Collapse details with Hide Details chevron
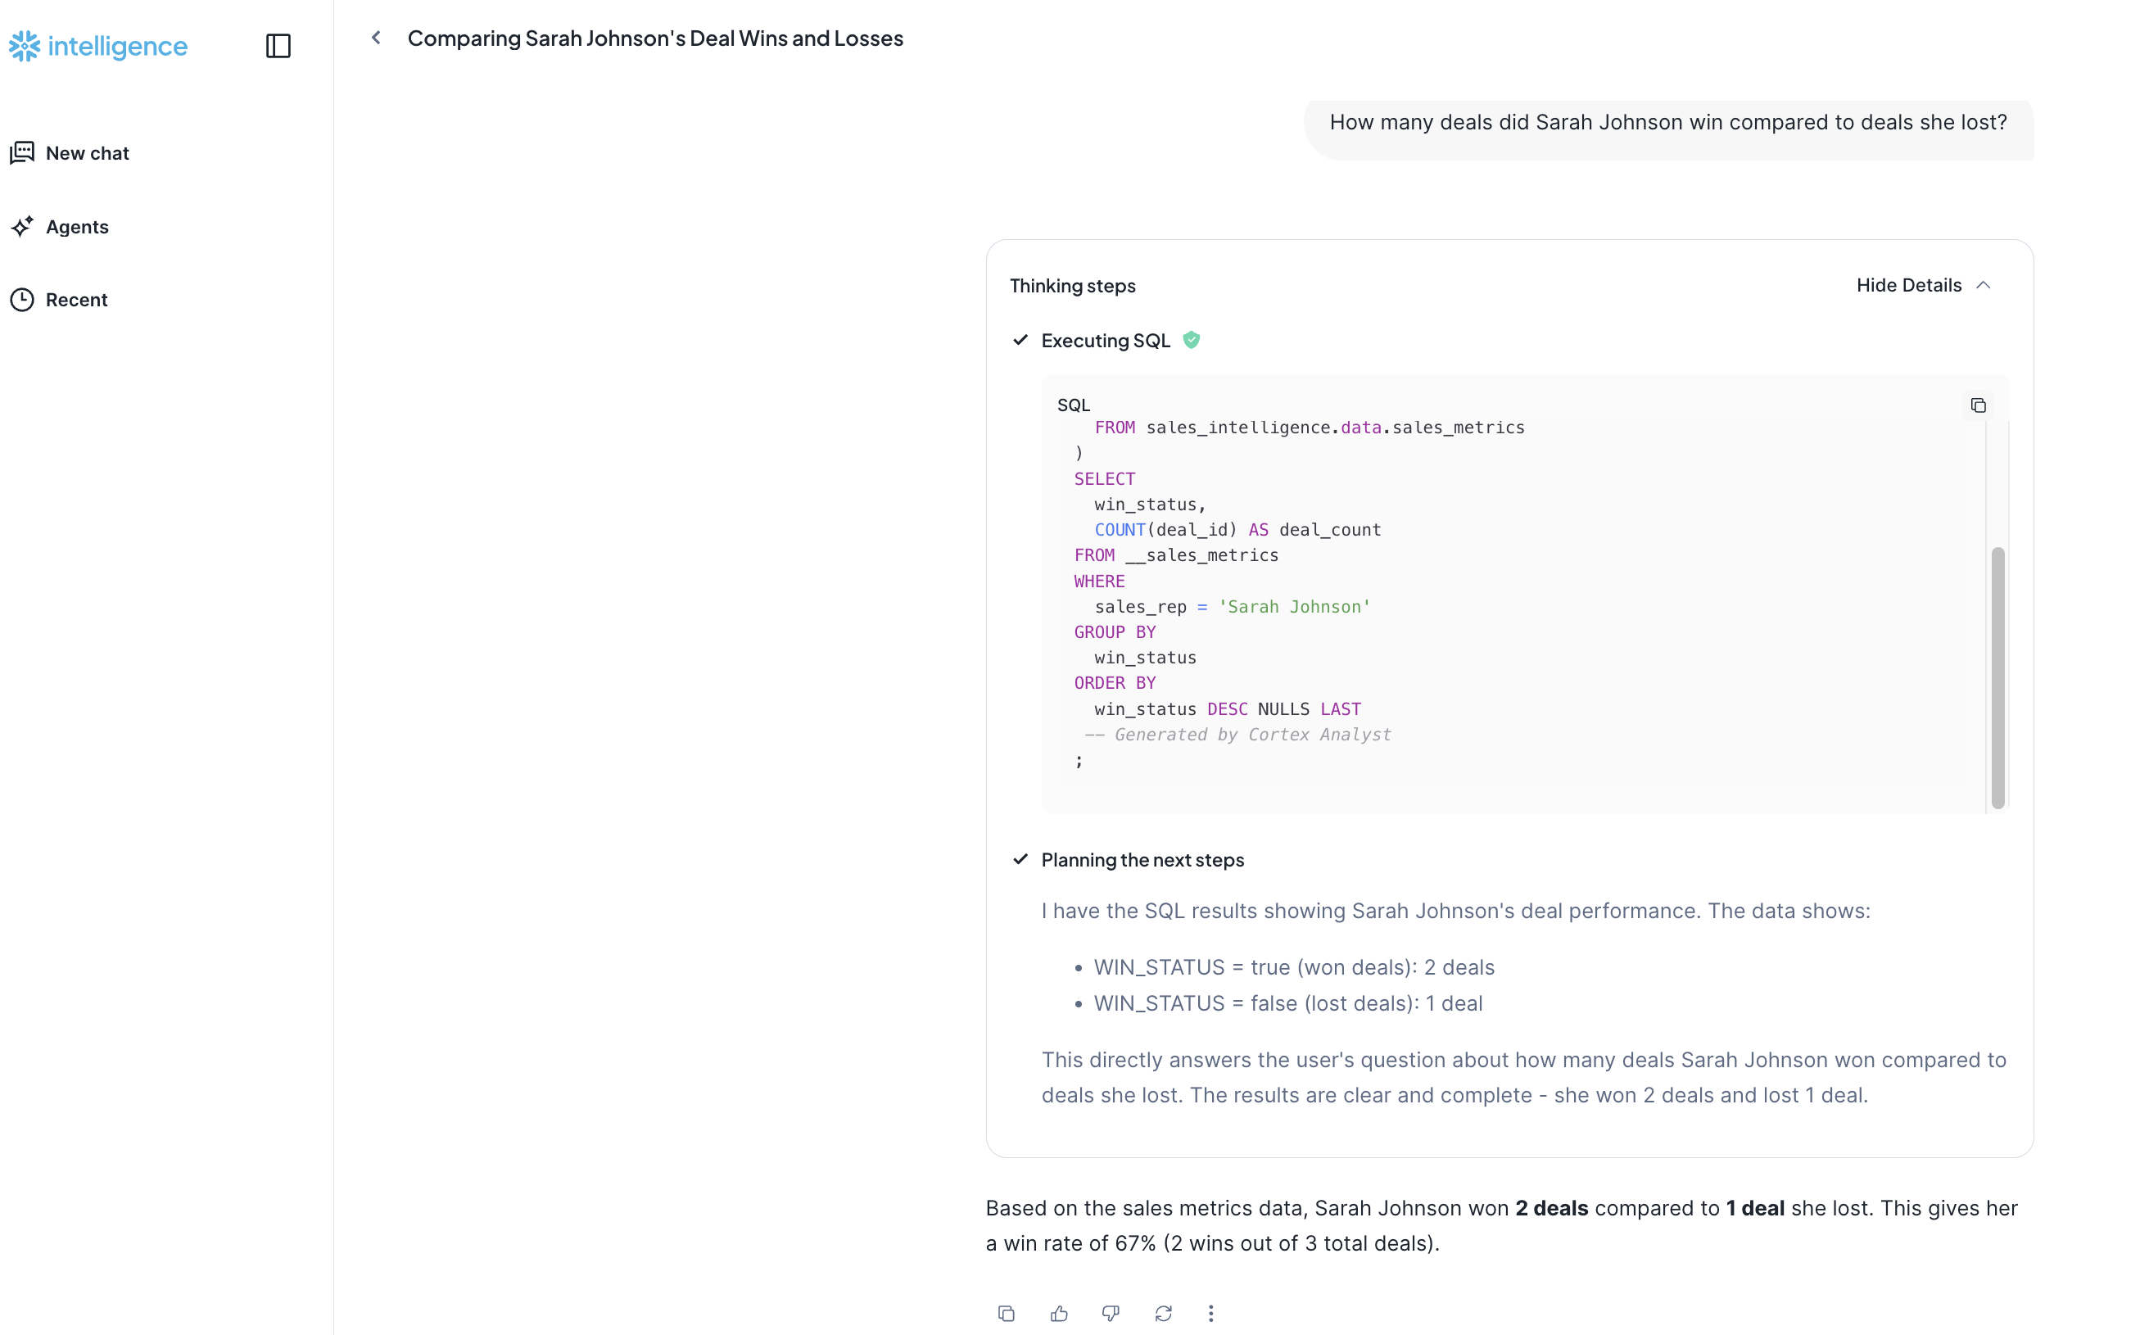This screenshot has width=2149, height=1335. (x=1984, y=284)
